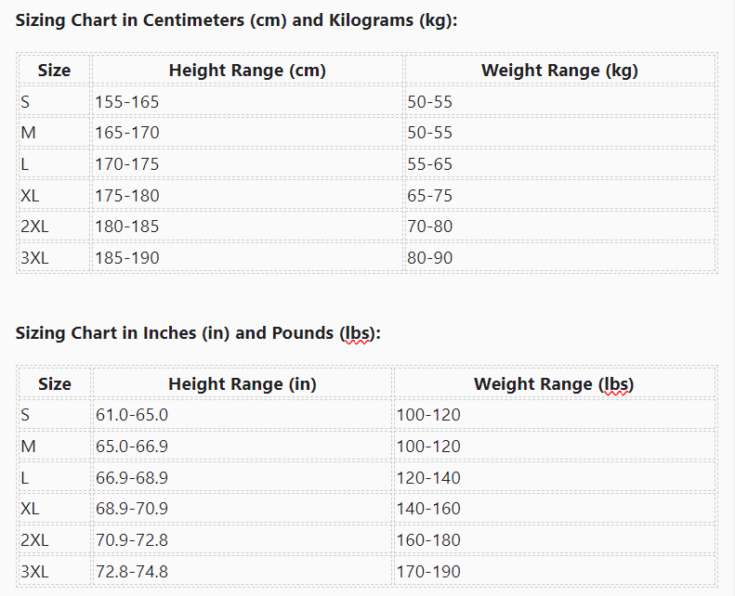
Task: Select the "Weight Range (kg)" column header
Action: 559,70
